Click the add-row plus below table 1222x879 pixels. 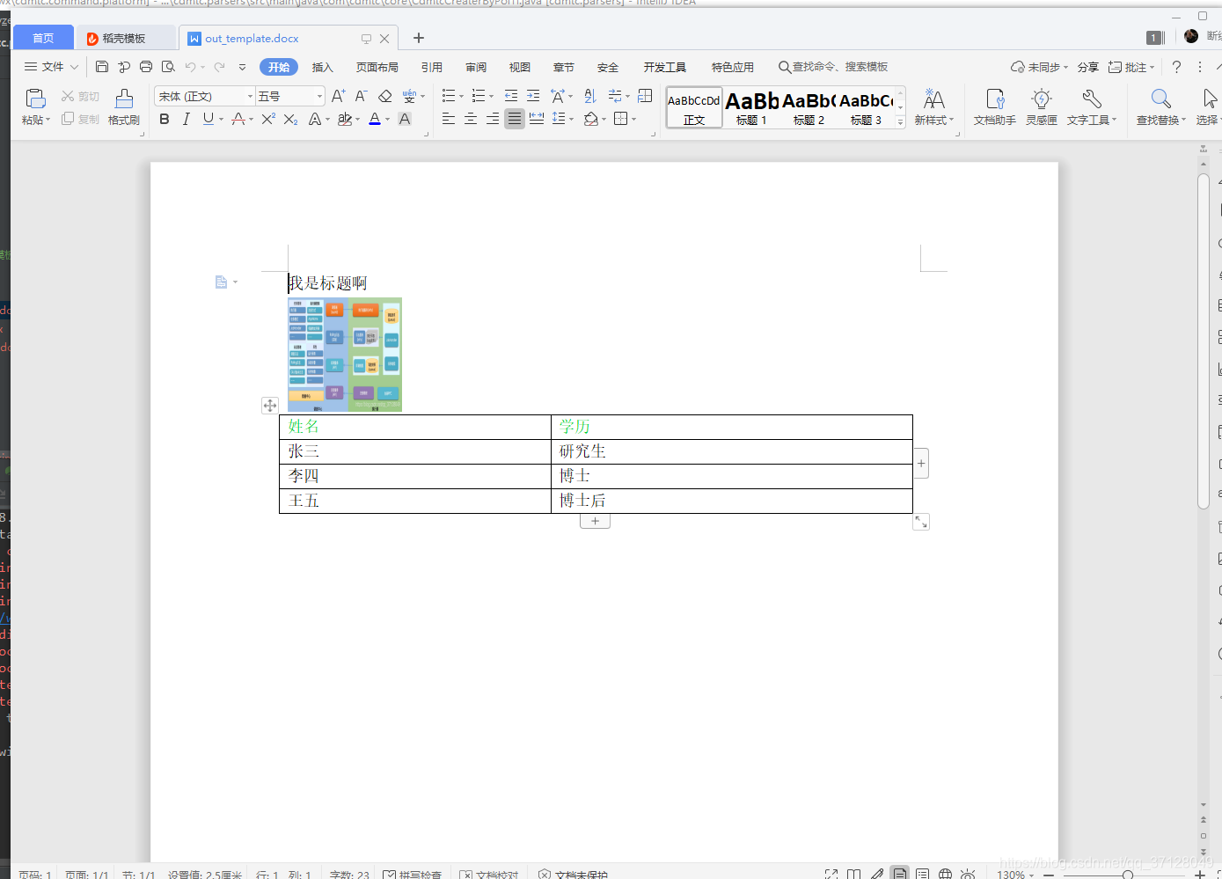coord(596,521)
